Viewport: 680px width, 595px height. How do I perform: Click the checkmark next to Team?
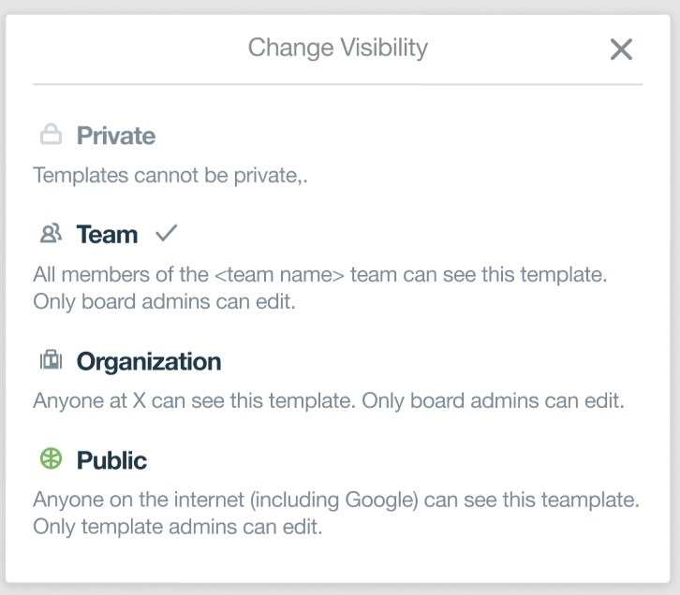(x=166, y=234)
